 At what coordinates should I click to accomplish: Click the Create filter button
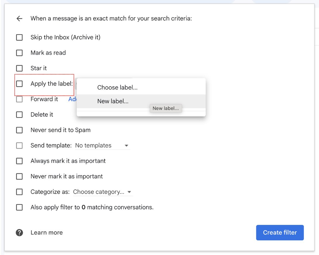(x=279, y=232)
